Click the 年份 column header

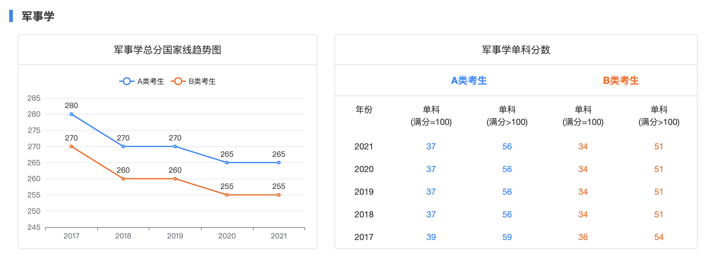click(364, 110)
